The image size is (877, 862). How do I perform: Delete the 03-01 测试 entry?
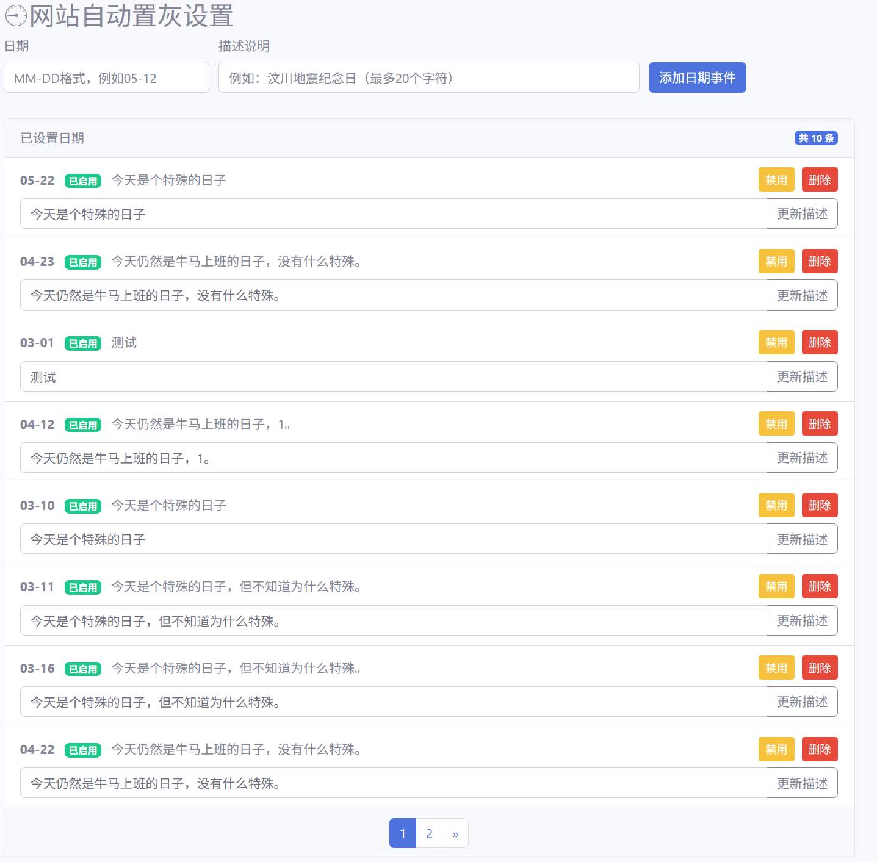pyautogui.click(x=819, y=343)
